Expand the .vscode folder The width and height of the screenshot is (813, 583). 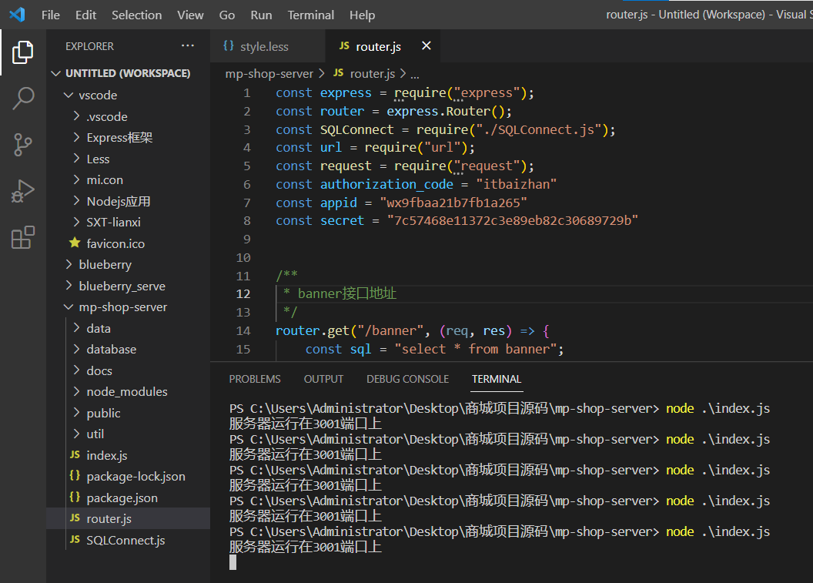77,116
